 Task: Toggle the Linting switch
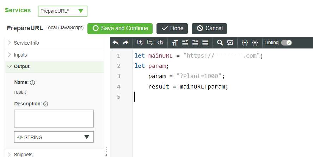[x=286, y=43]
